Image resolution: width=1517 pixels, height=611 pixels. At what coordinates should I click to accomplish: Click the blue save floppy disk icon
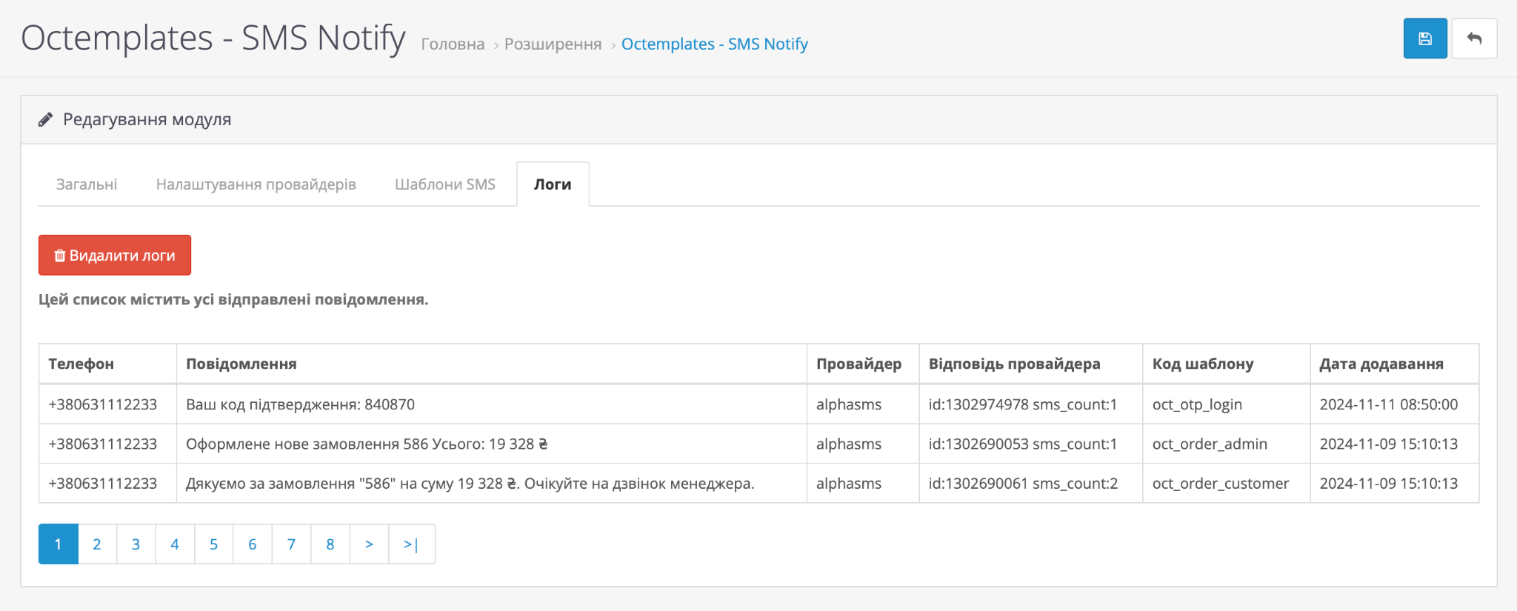tap(1424, 39)
